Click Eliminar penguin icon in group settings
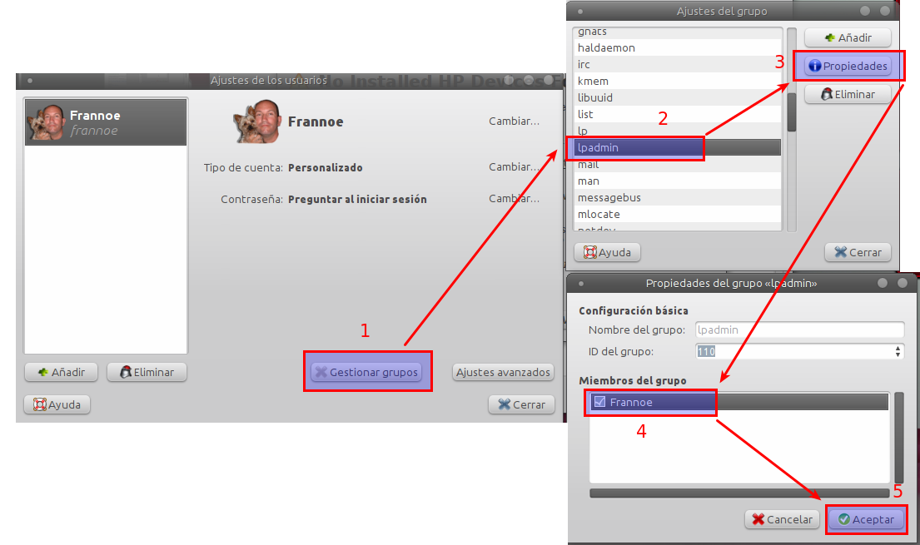This screenshot has height=545, width=920. click(x=827, y=94)
